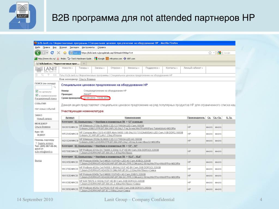Image resolution: width=279 pixels, height=209 pixels.
Task: Click the envelope mail icon under logo
Action: 55,75
